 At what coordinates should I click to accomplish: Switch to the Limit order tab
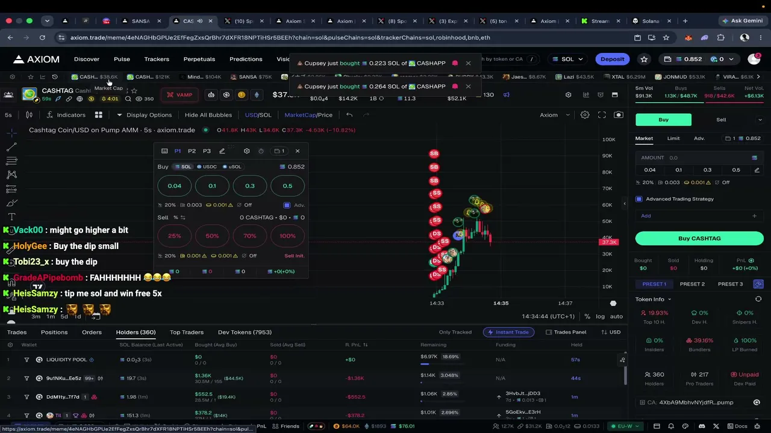673,138
